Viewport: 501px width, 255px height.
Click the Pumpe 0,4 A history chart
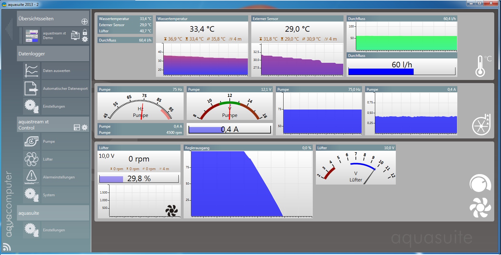click(411, 114)
